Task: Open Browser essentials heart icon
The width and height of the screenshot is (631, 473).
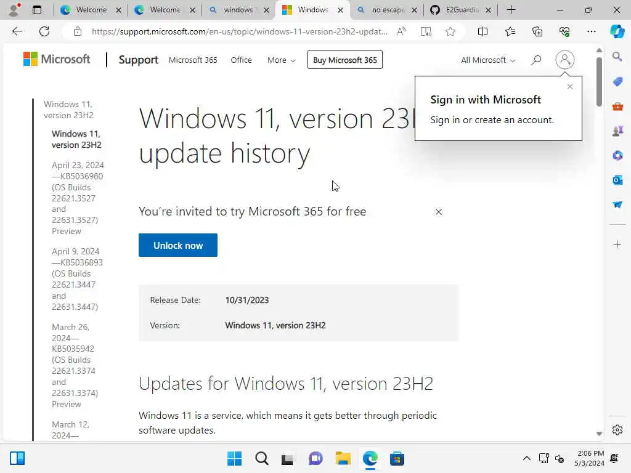Action: click(564, 31)
